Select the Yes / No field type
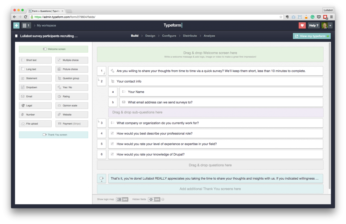346x224 pixels. click(x=72, y=87)
